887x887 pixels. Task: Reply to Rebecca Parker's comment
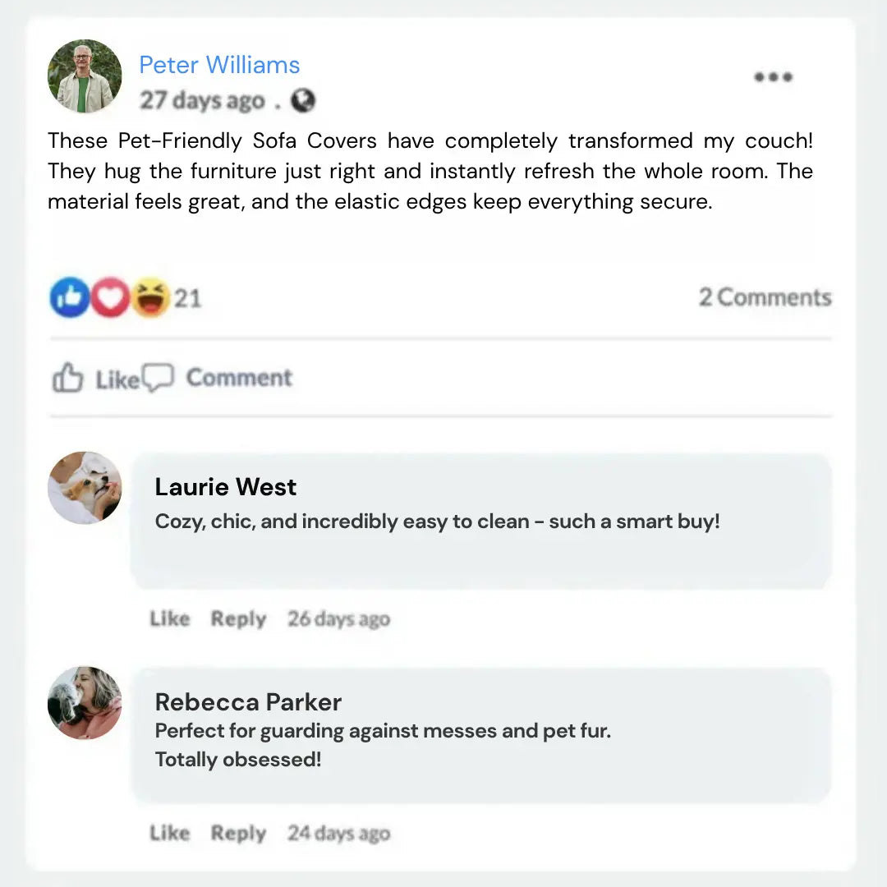point(238,833)
